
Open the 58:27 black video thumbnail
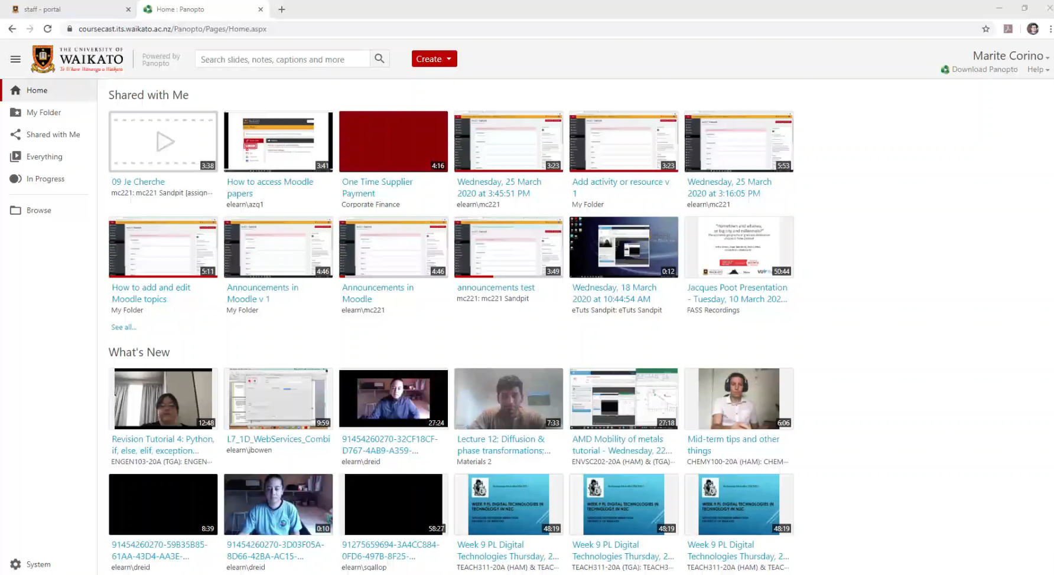pos(393,504)
